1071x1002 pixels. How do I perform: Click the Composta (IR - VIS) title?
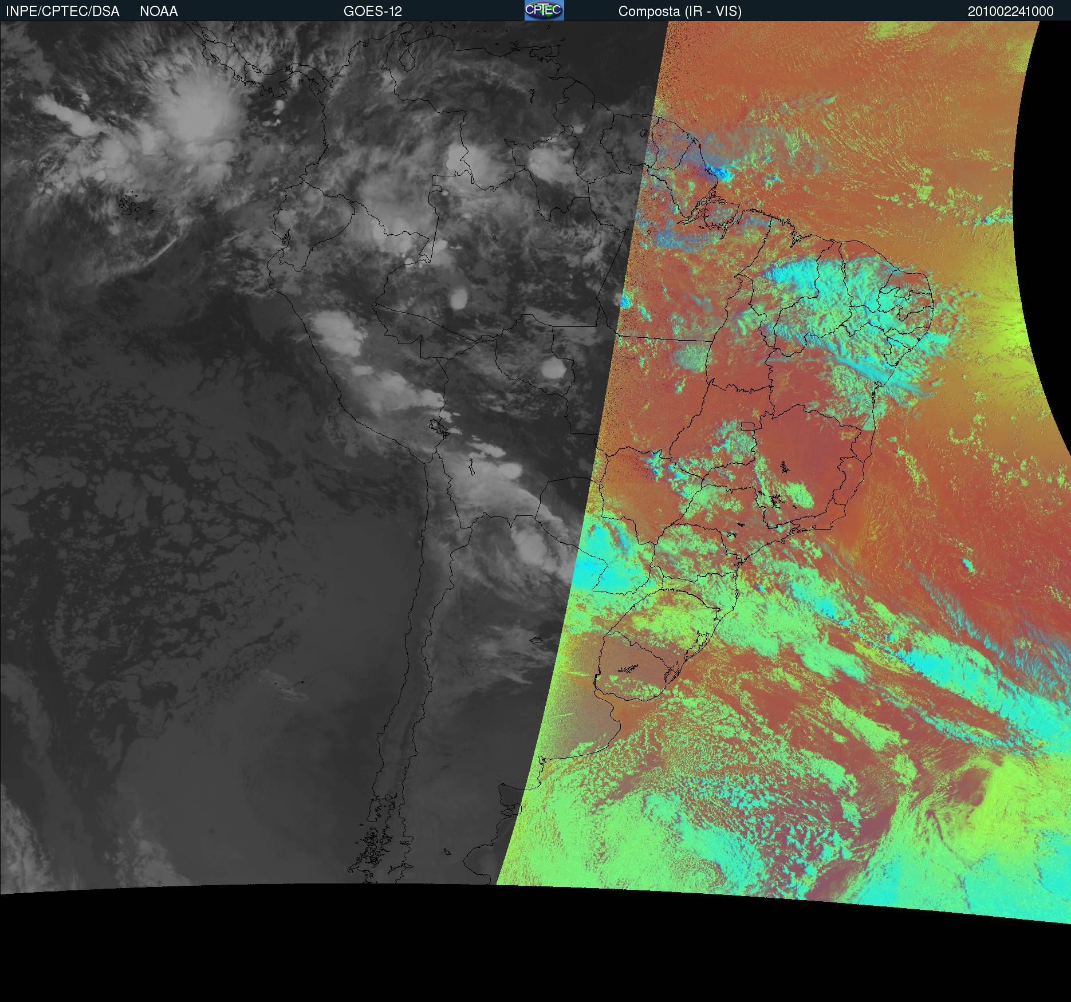click(680, 11)
